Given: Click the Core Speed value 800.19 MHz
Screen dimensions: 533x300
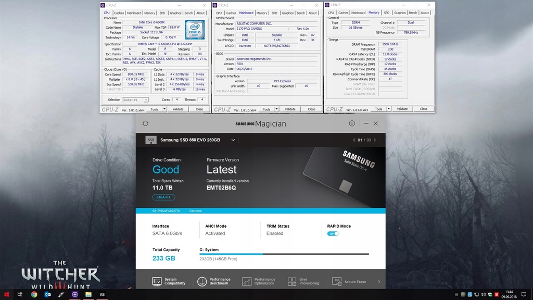Looking at the screenshot, I should coord(136,74).
